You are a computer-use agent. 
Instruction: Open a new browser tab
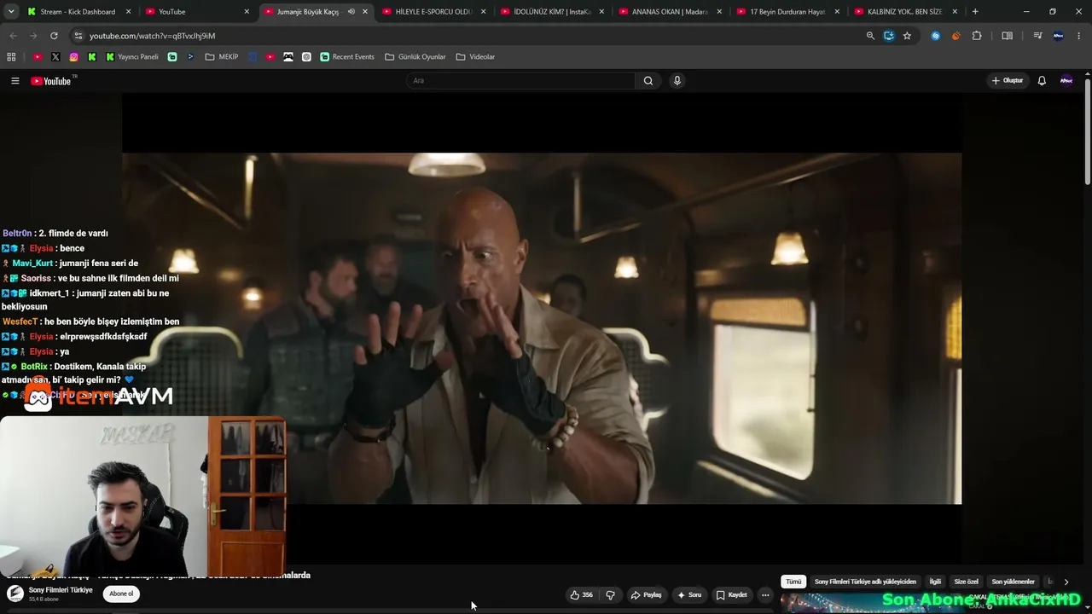coord(975,12)
